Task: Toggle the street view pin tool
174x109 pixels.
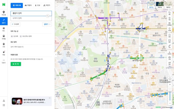Action: coord(169,29)
